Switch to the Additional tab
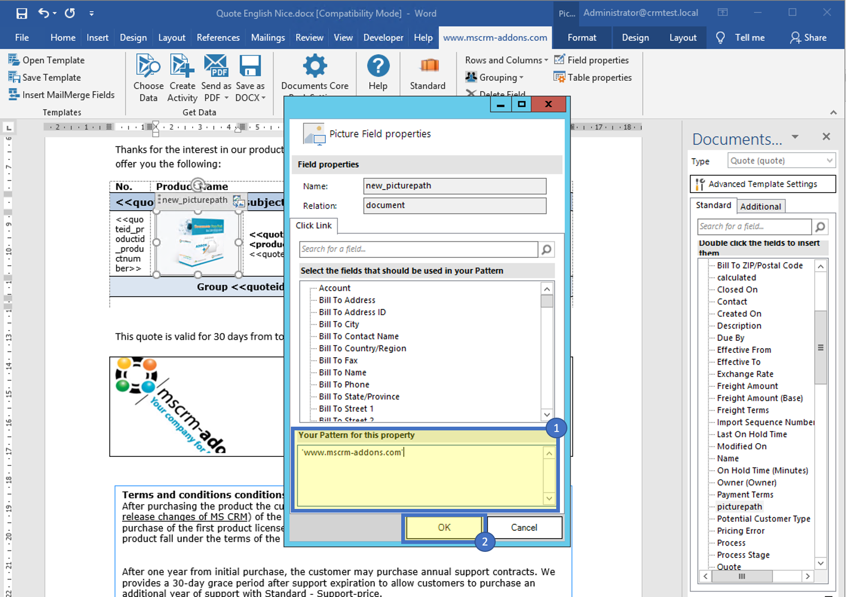The width and height of the screenshot is (846, 597). tap(761, 206)
